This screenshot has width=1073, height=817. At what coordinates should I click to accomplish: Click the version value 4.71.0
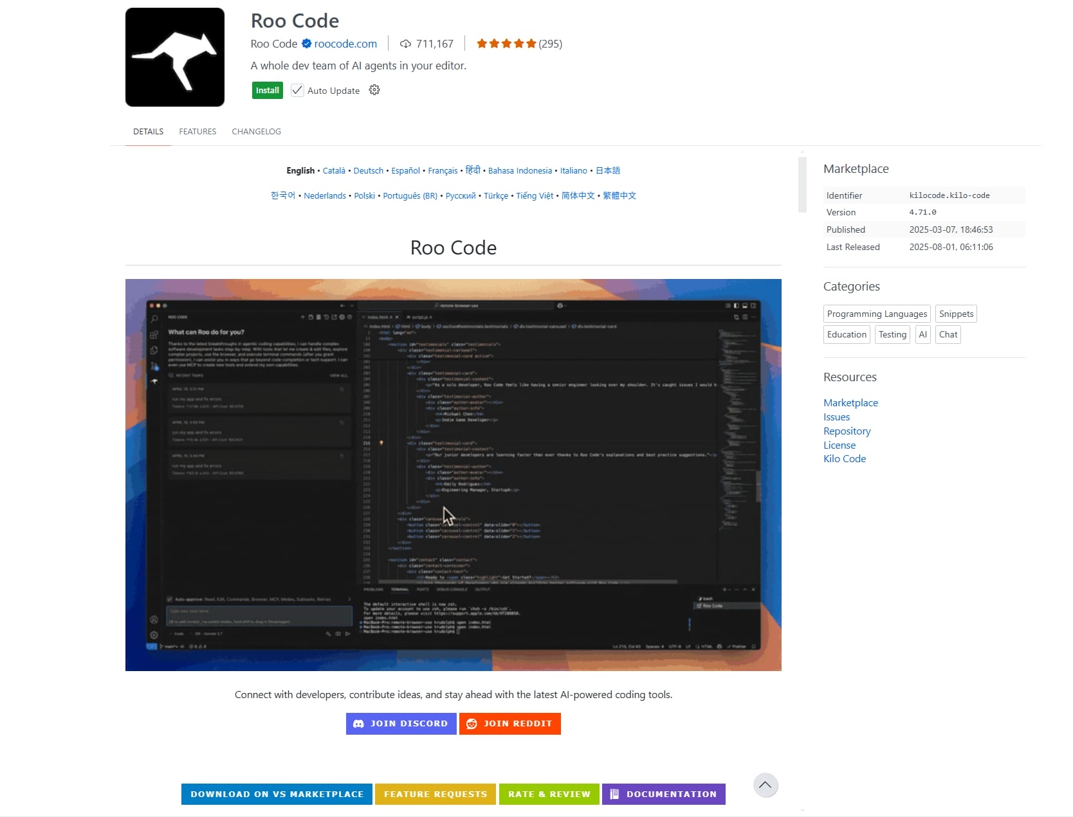tap(922, 212)
